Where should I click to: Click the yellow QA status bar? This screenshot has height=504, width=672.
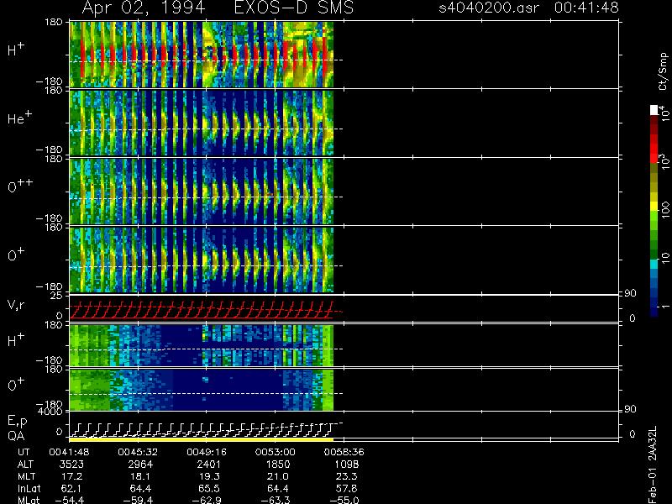pyautogui.click(x=202, y=439)
